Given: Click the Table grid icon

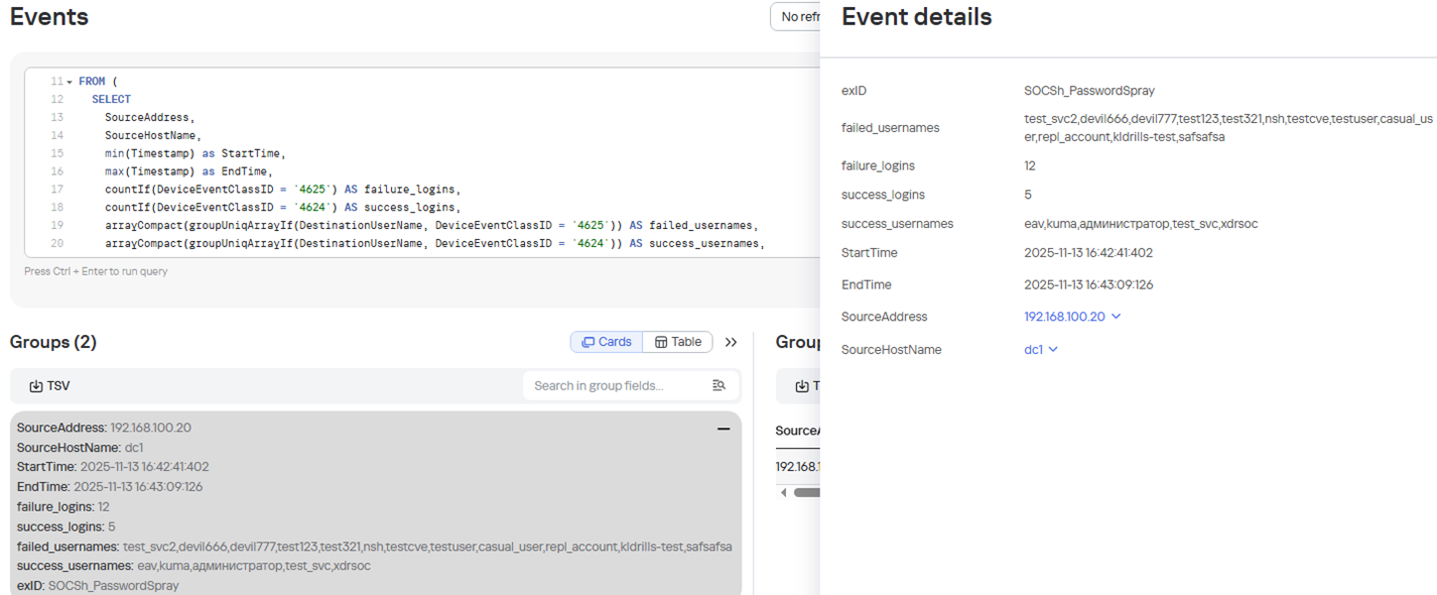Looking at the screenshot, I should [x=661, y=342].
